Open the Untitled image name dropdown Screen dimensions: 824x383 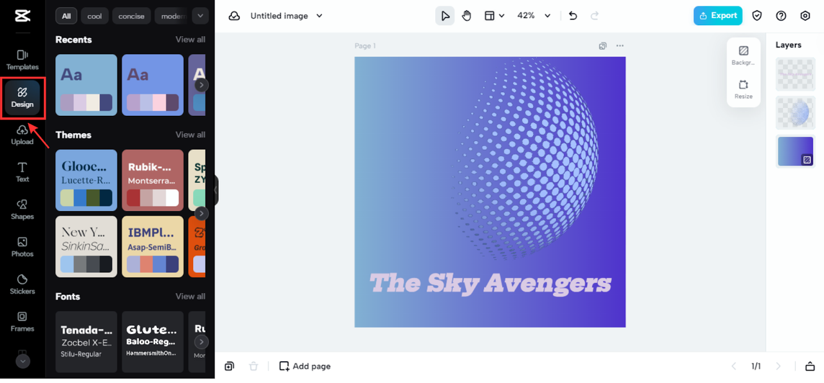coord(286,16)
